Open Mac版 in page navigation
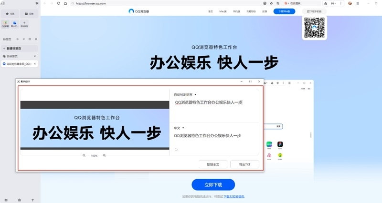The height and width of the screenshot is (203, 382). [x=223, y=11]
